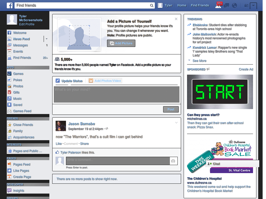The image size is (266, 199).
Task: Click the Create Page plus icon
Action: point(9,177)
